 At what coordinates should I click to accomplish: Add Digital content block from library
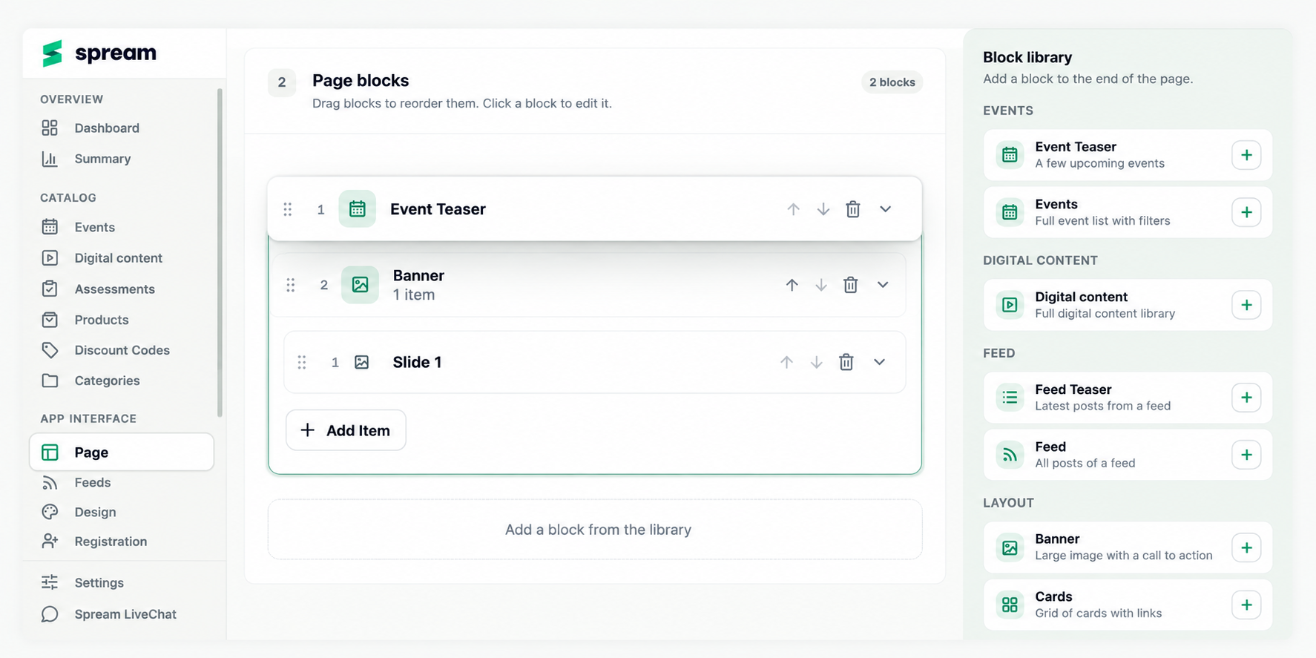[x=1246, y=305]
